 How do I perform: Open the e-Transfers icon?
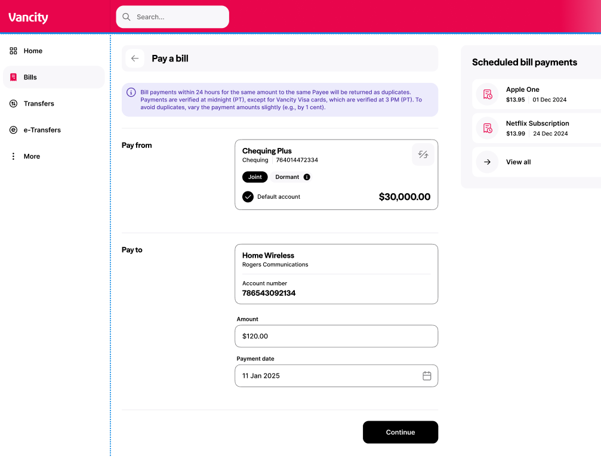(13, 129)
